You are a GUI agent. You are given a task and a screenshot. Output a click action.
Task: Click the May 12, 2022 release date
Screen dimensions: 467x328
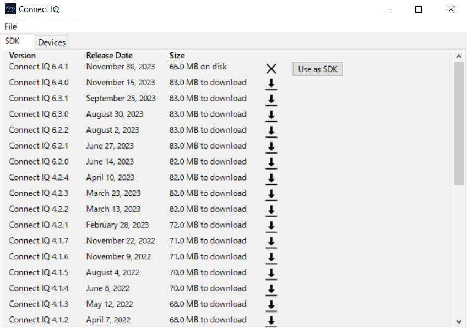pyautogui.click(x=110, y=304)
